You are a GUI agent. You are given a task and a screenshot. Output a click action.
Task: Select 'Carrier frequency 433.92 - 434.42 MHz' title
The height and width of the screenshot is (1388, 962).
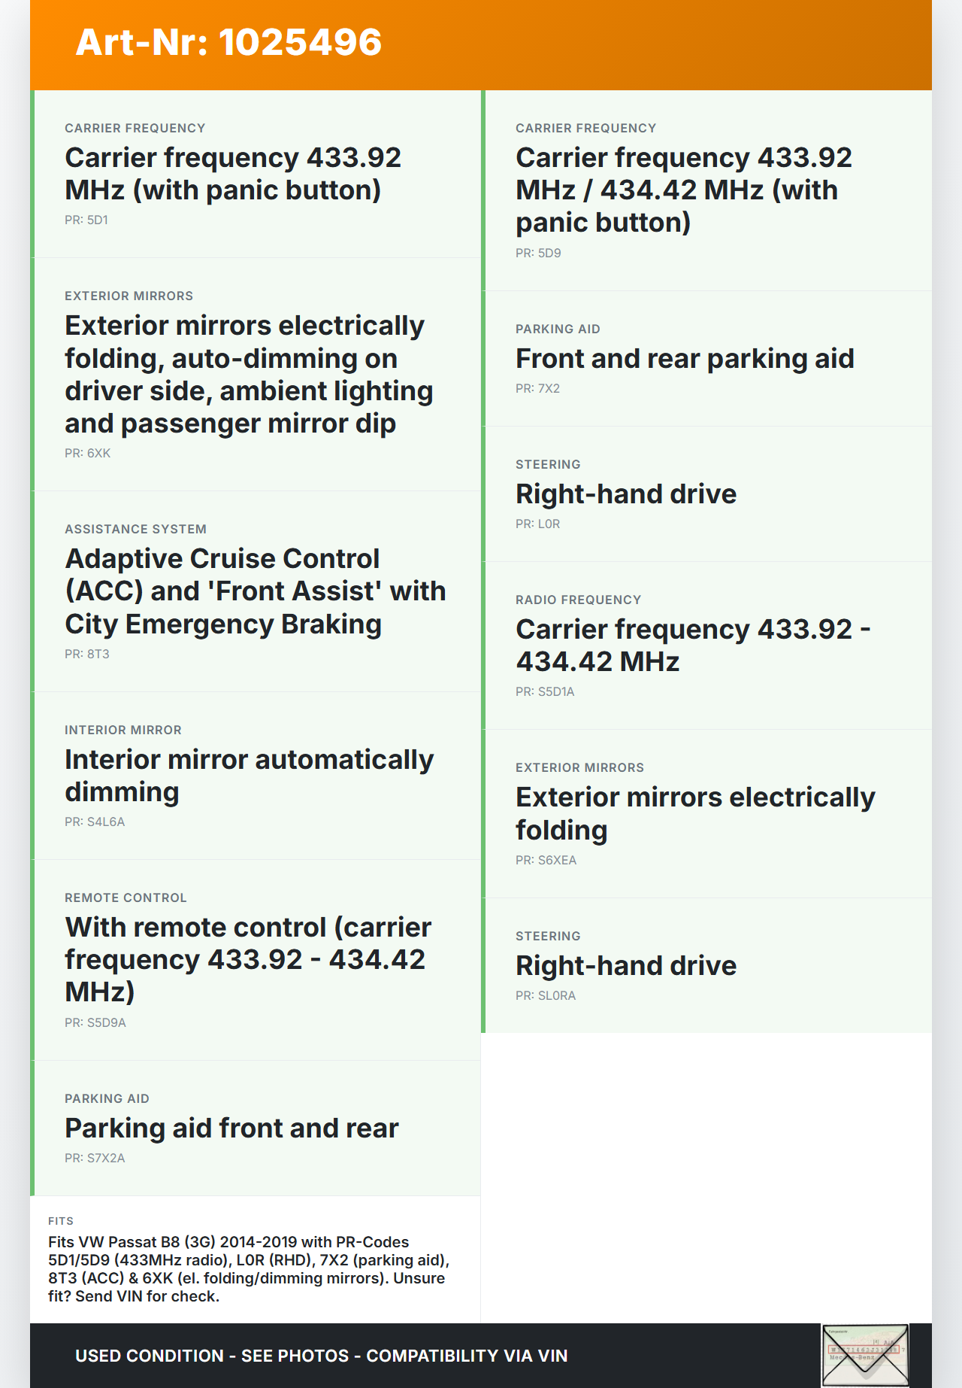(x=692, y=645)
